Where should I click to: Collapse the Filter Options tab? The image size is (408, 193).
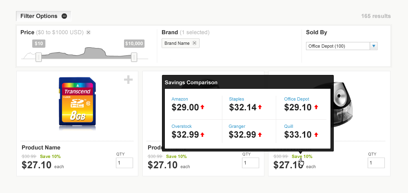pyautogui.click(x=44, y=16)
